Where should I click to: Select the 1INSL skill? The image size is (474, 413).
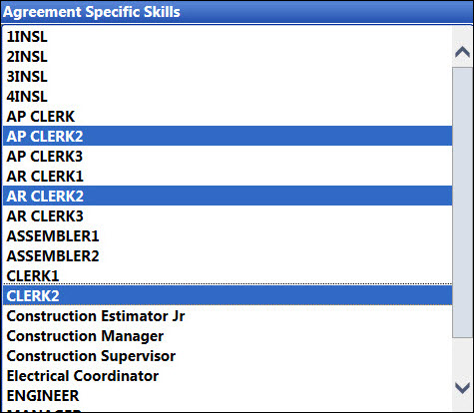(x=228, y=37)
